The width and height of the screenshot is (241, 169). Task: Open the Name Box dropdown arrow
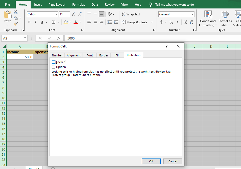click(x=25, y=38)
